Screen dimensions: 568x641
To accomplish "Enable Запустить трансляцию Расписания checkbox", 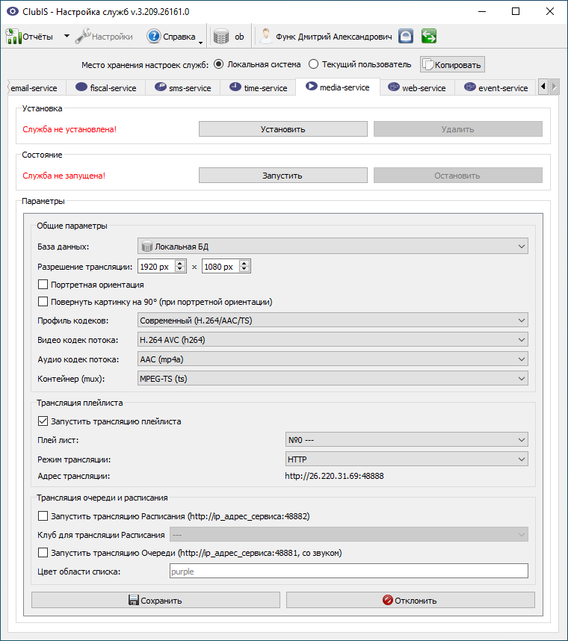I will pyautogui.click(x=43, y=516).
